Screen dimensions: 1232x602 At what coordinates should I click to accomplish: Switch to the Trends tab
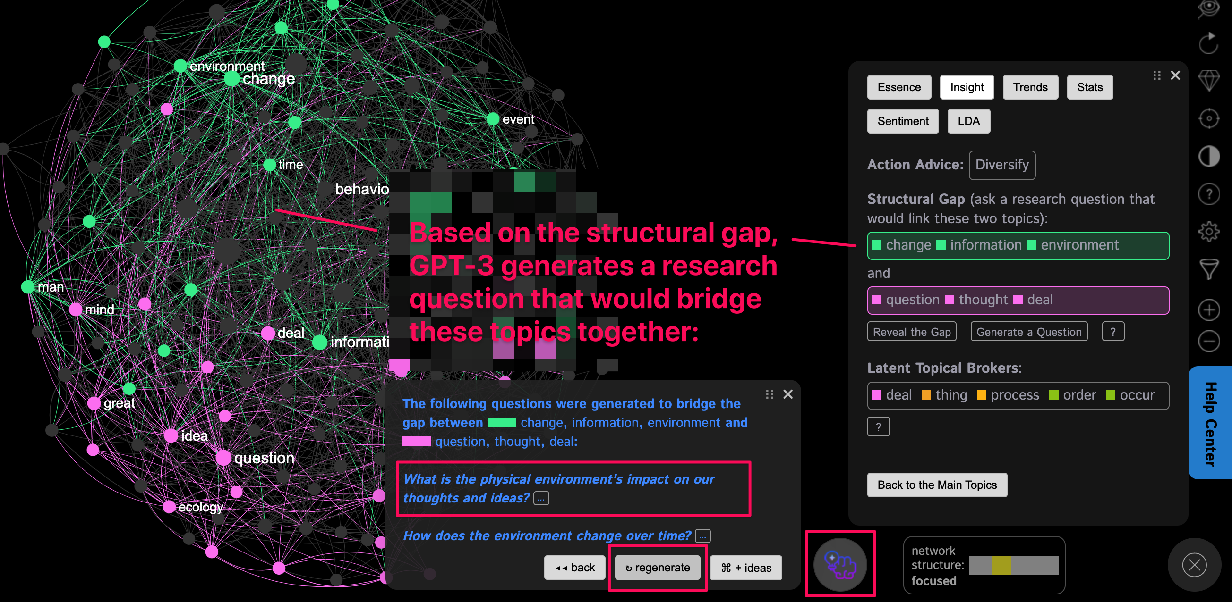[x=1030, y=87]
